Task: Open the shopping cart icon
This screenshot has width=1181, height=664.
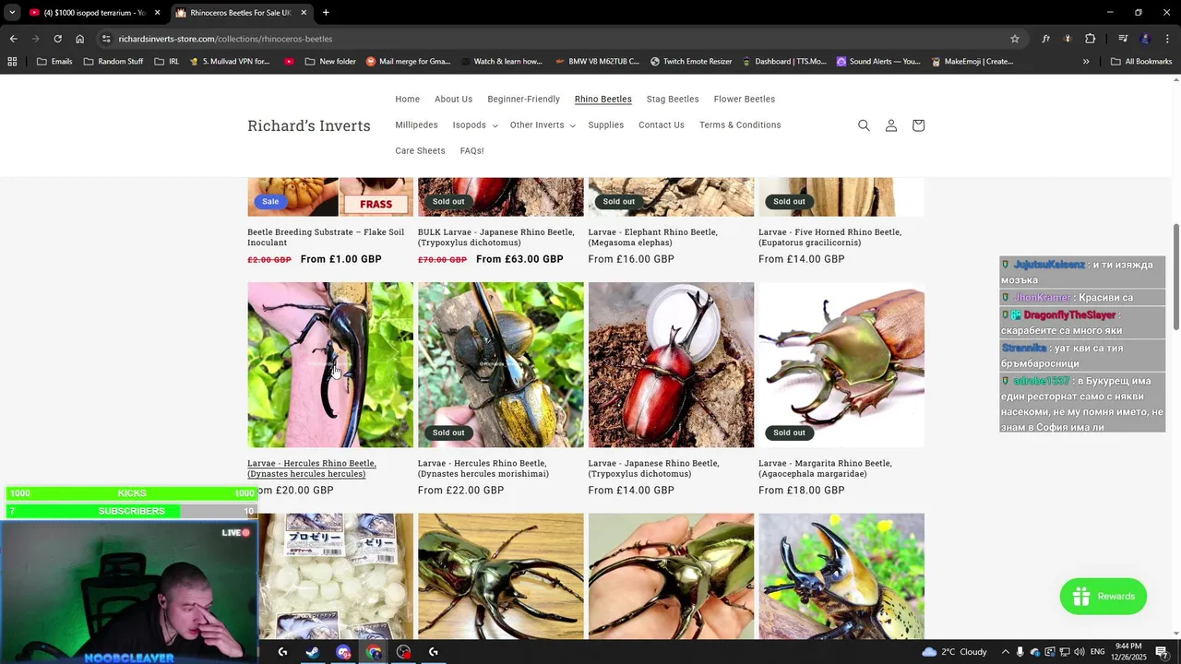Action: click(x=918, y=125)
